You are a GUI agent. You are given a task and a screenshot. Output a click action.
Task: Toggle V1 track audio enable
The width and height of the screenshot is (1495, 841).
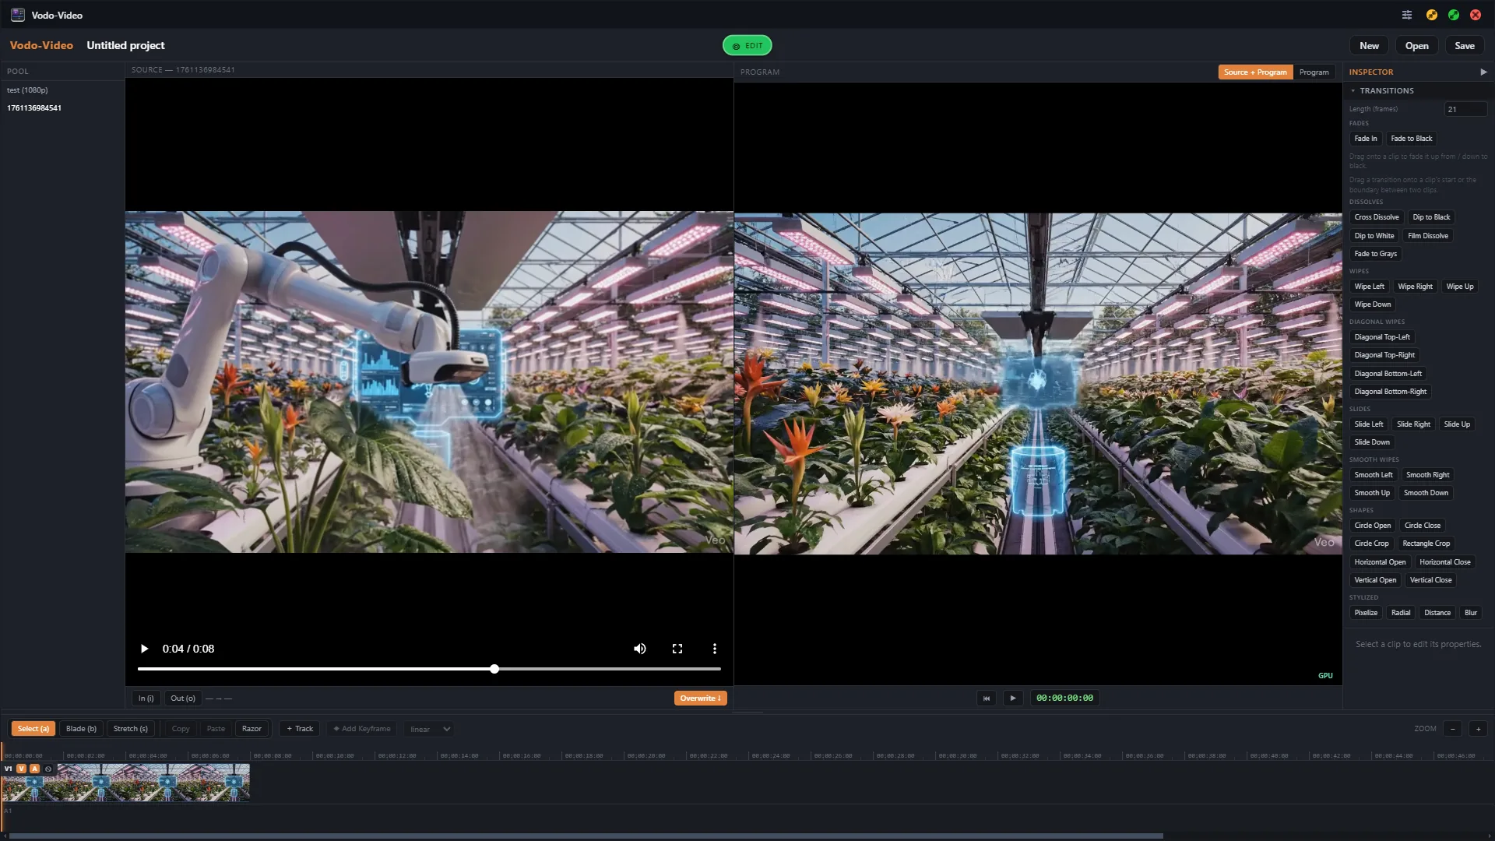click(34, 769)
